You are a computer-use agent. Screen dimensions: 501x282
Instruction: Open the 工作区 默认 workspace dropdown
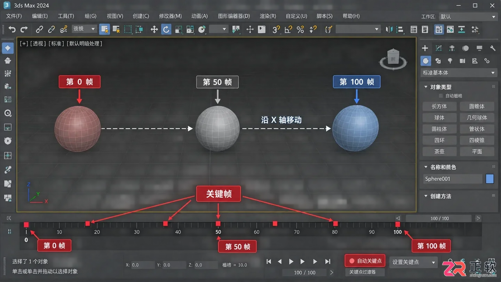click(x=467, y=16)
